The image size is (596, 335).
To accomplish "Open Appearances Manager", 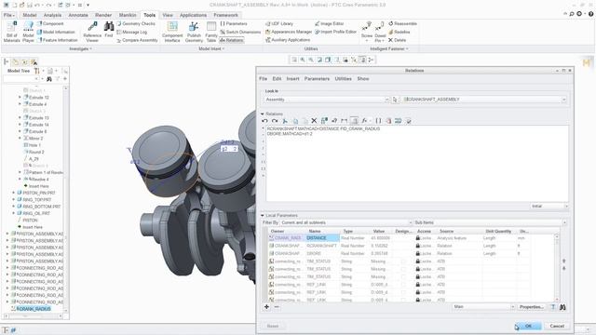I will click(x=289, y=32).
